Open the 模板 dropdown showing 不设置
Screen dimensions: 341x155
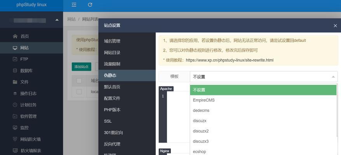coord(264,77)
